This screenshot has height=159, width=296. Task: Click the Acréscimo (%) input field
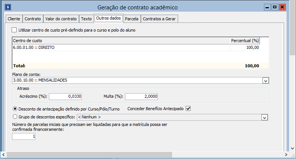click(66, 96)
